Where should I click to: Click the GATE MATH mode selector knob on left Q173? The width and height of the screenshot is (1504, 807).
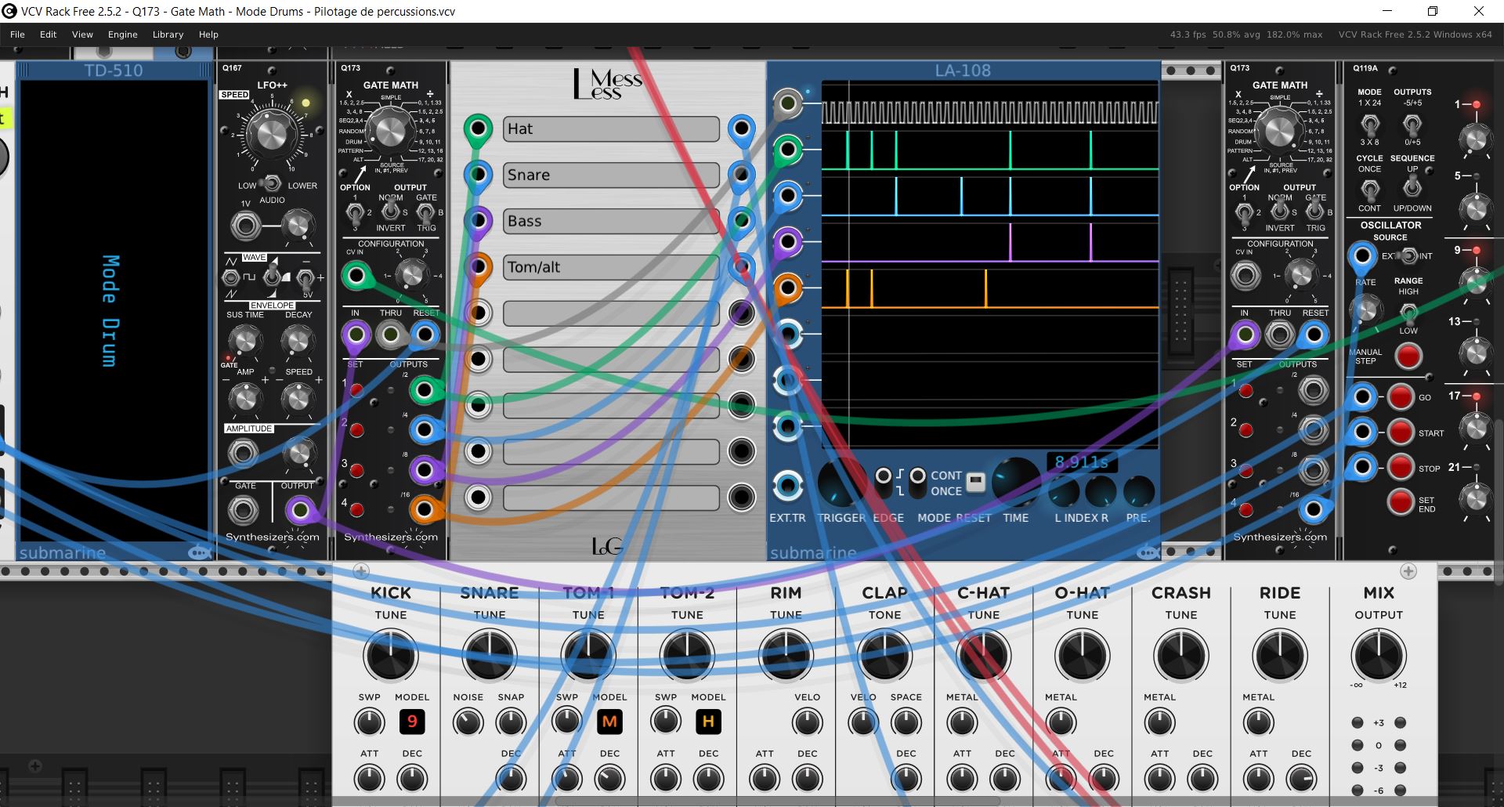390,130
